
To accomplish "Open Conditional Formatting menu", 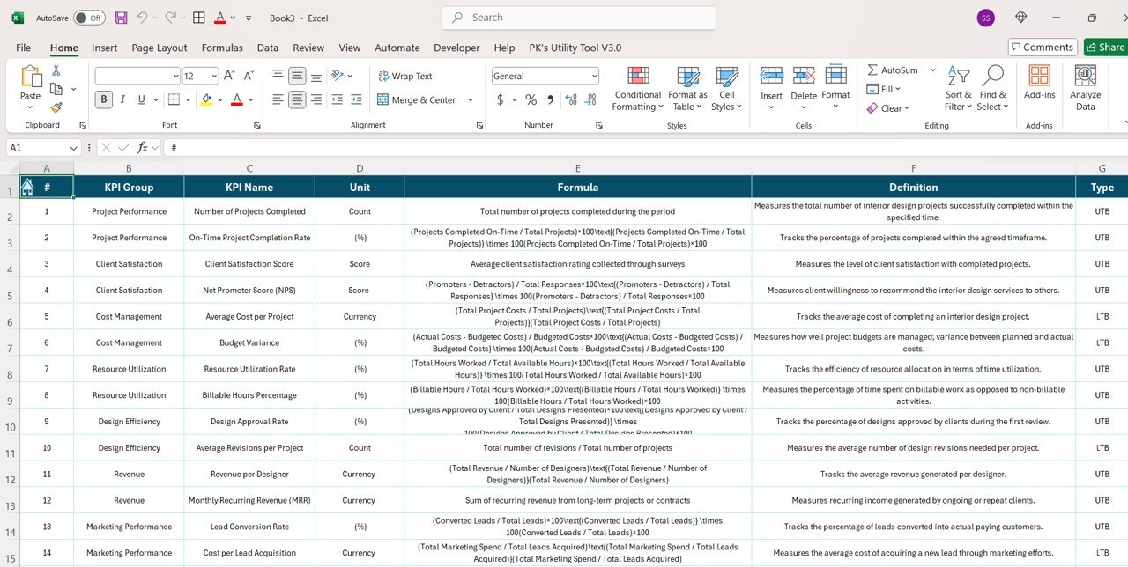I will 638,87.
